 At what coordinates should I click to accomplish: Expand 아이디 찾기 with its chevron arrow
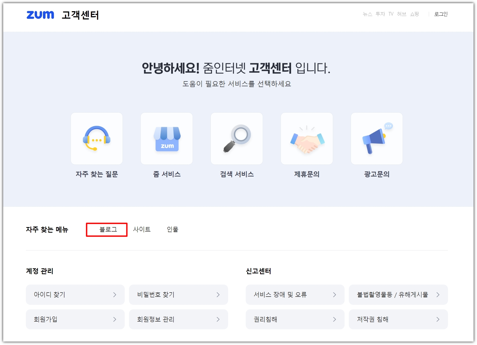(x=115, y=295)
